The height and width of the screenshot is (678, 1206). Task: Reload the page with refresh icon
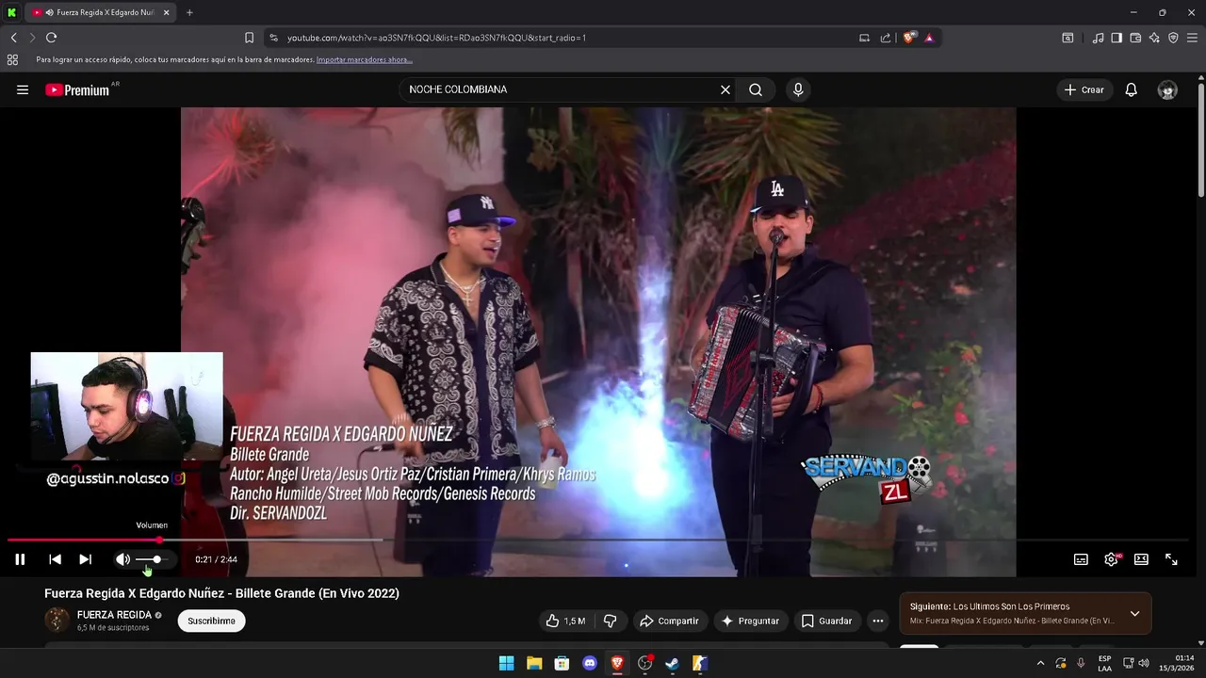coord(51,38)
